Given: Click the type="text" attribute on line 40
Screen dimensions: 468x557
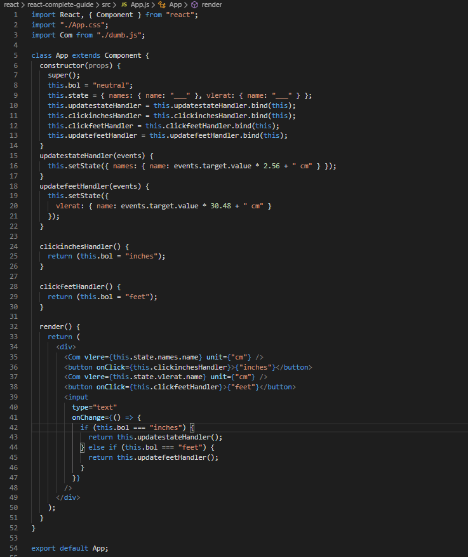Looking at the screenshot, I should [95, 407].
